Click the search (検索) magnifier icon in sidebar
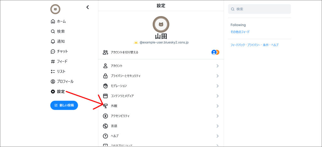Viewport: 322px width, 147px height. [53, 32]
